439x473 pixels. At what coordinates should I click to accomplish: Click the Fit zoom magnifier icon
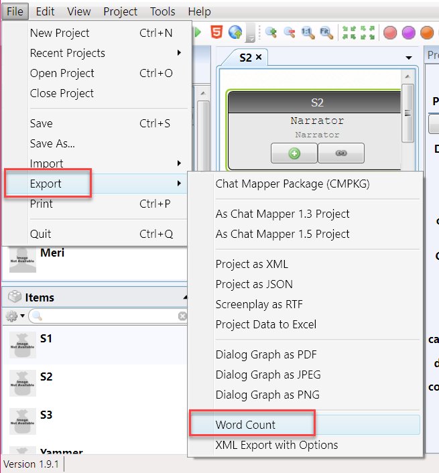pos(326,32)
